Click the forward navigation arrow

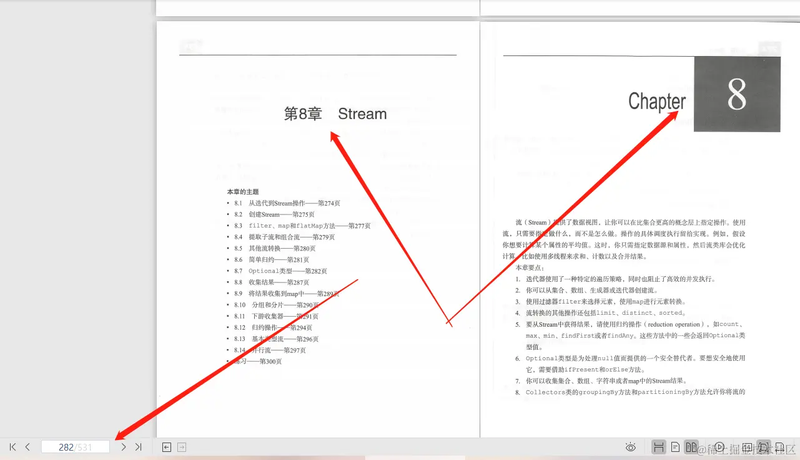(180, 447)
